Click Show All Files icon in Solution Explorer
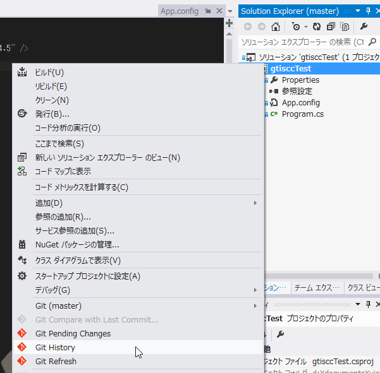380x373 pixels. coord(345,27)
